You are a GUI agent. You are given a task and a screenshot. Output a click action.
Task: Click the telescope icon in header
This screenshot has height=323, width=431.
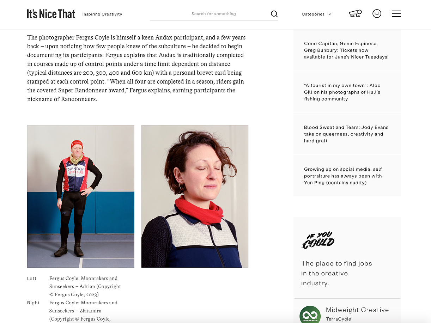coord(356,14)
